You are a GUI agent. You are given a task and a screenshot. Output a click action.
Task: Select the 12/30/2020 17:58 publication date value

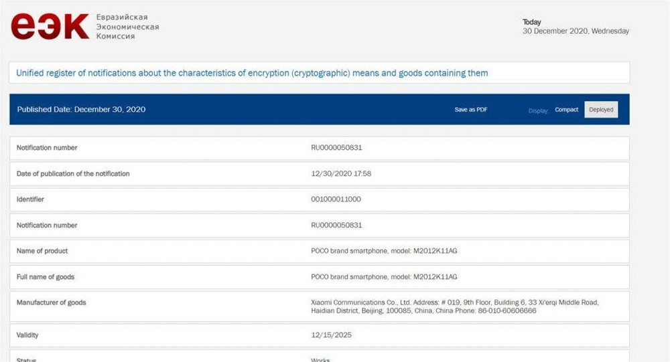341,174
